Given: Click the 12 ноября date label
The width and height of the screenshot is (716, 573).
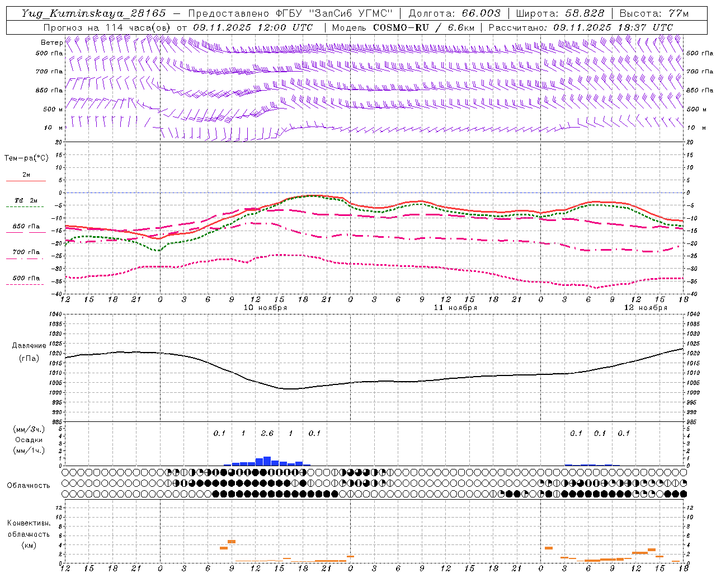Looking at the screenshot, I should tap(646, 308).
